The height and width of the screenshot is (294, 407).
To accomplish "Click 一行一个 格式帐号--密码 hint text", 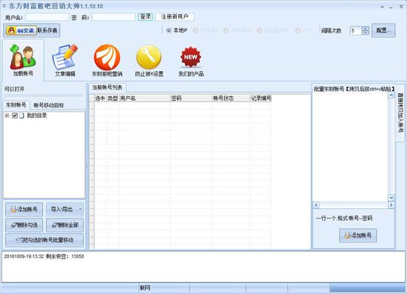I will coord(344,218).
